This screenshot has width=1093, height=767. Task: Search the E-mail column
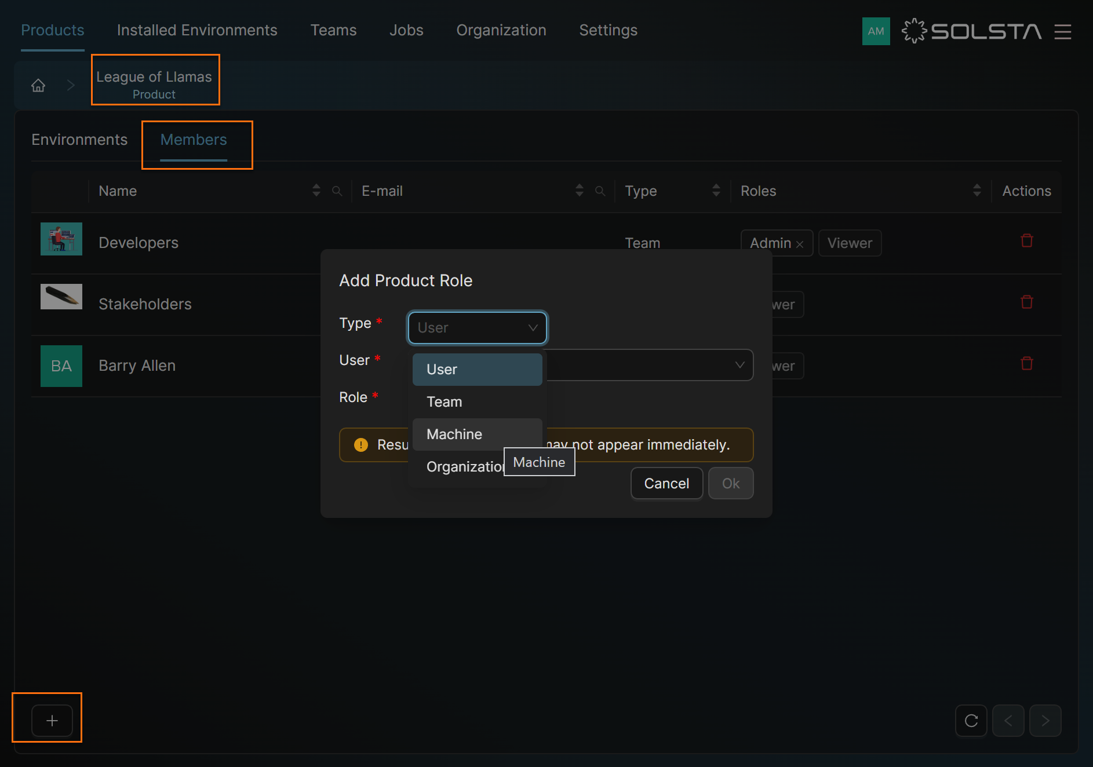(600, 191)
